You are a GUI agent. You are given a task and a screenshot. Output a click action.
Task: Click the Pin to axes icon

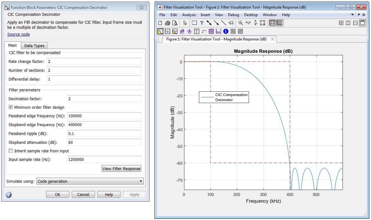click(x=231, y=23)
